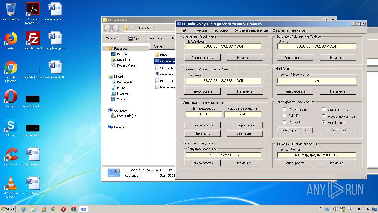Click the clock in the taskbar

point(363,209)
